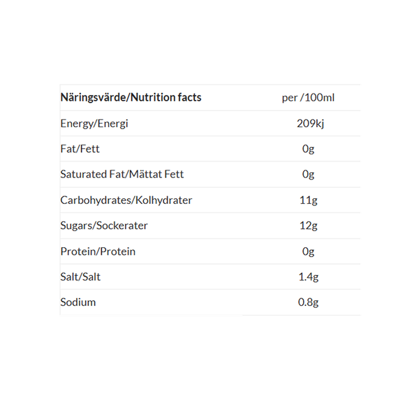This screenshot has width=419, height=419.
Task: Select the 0.8g sodium value
Action: tap(308, 302)
